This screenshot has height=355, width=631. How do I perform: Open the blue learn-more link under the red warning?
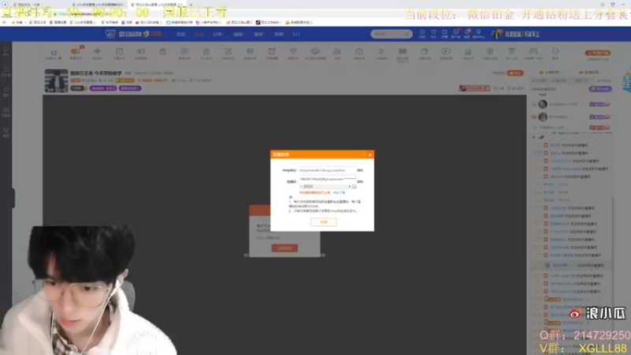pyautogui.click(x=339, y=192)
